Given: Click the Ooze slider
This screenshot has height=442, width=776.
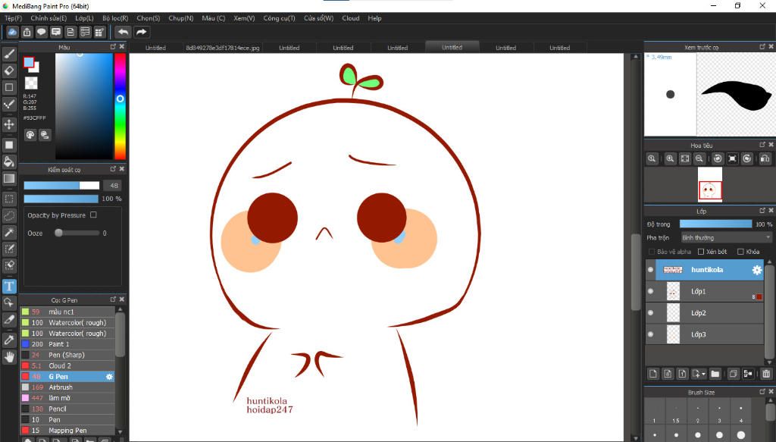Looking at the screenshot, I should click(77, 233).
